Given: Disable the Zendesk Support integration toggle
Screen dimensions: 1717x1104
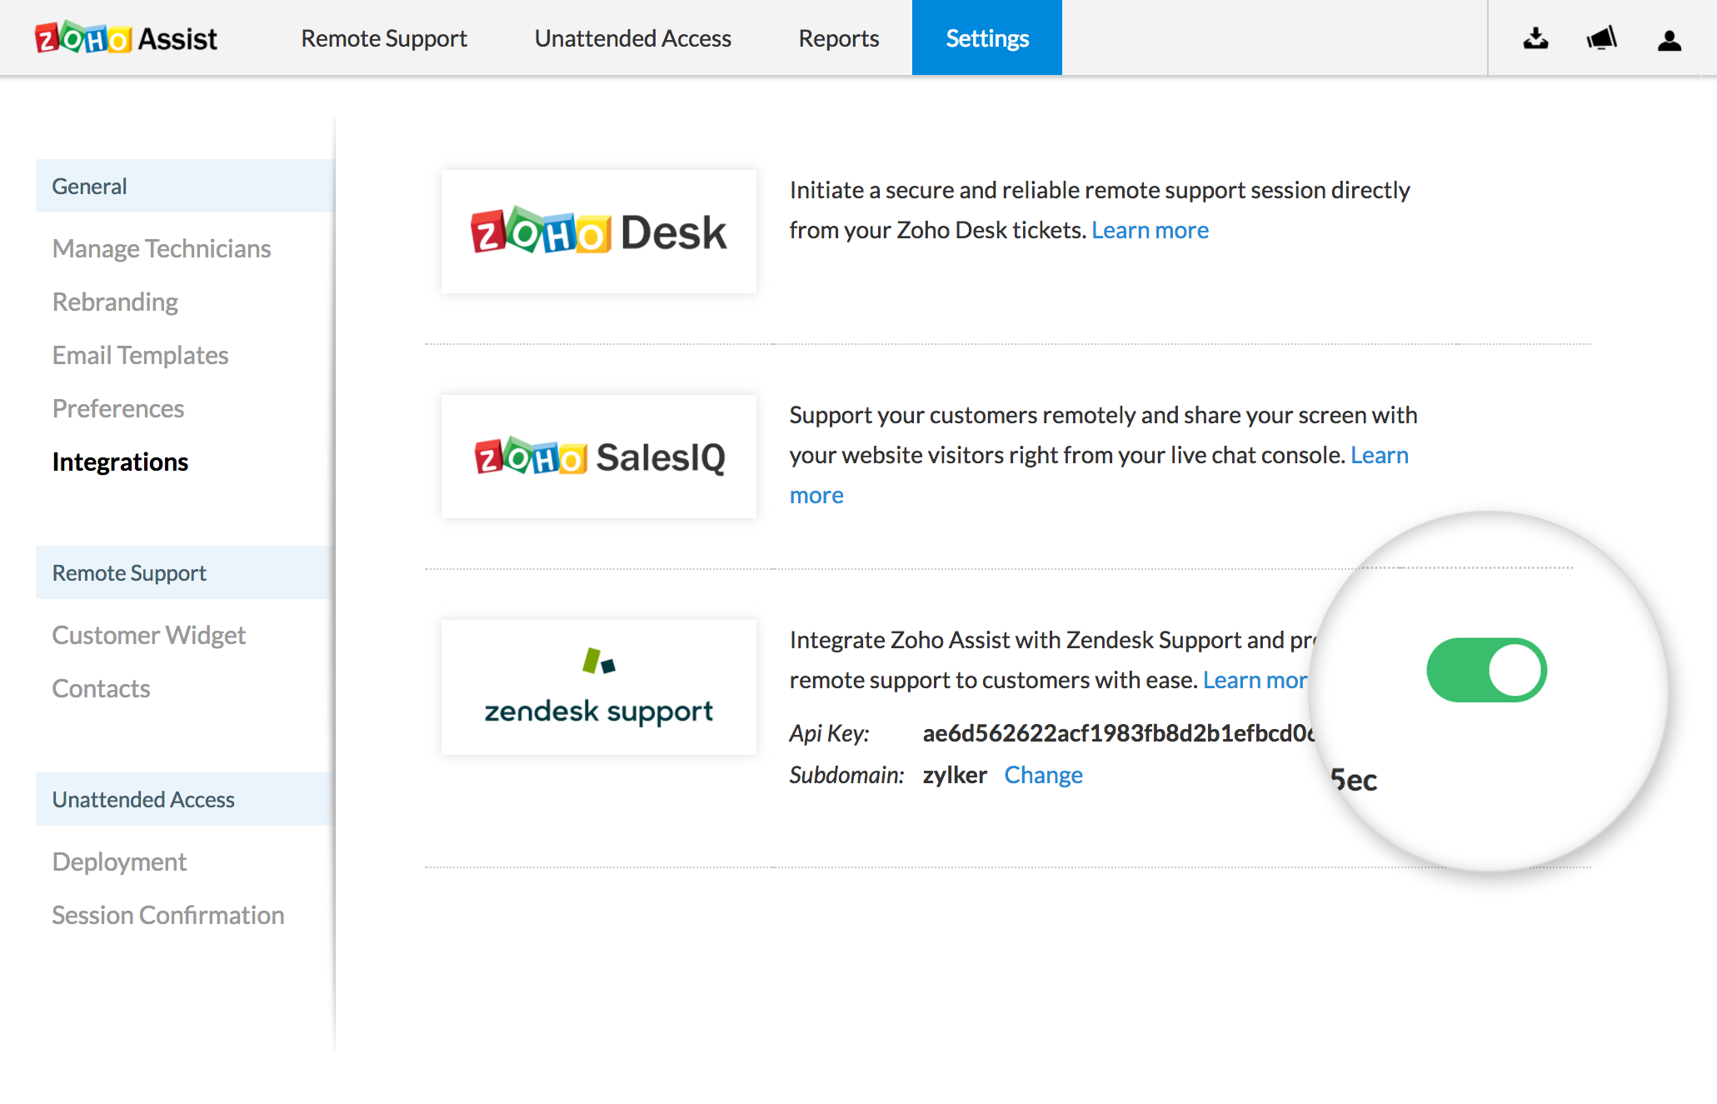Looking at the screenshot, I should [1486, 670].
